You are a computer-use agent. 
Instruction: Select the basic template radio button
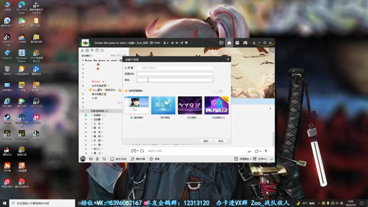coord(132,118)
